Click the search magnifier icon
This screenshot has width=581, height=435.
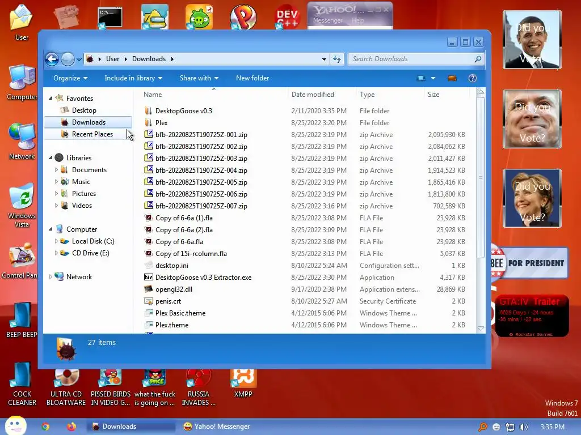click(x=478, y=59)
